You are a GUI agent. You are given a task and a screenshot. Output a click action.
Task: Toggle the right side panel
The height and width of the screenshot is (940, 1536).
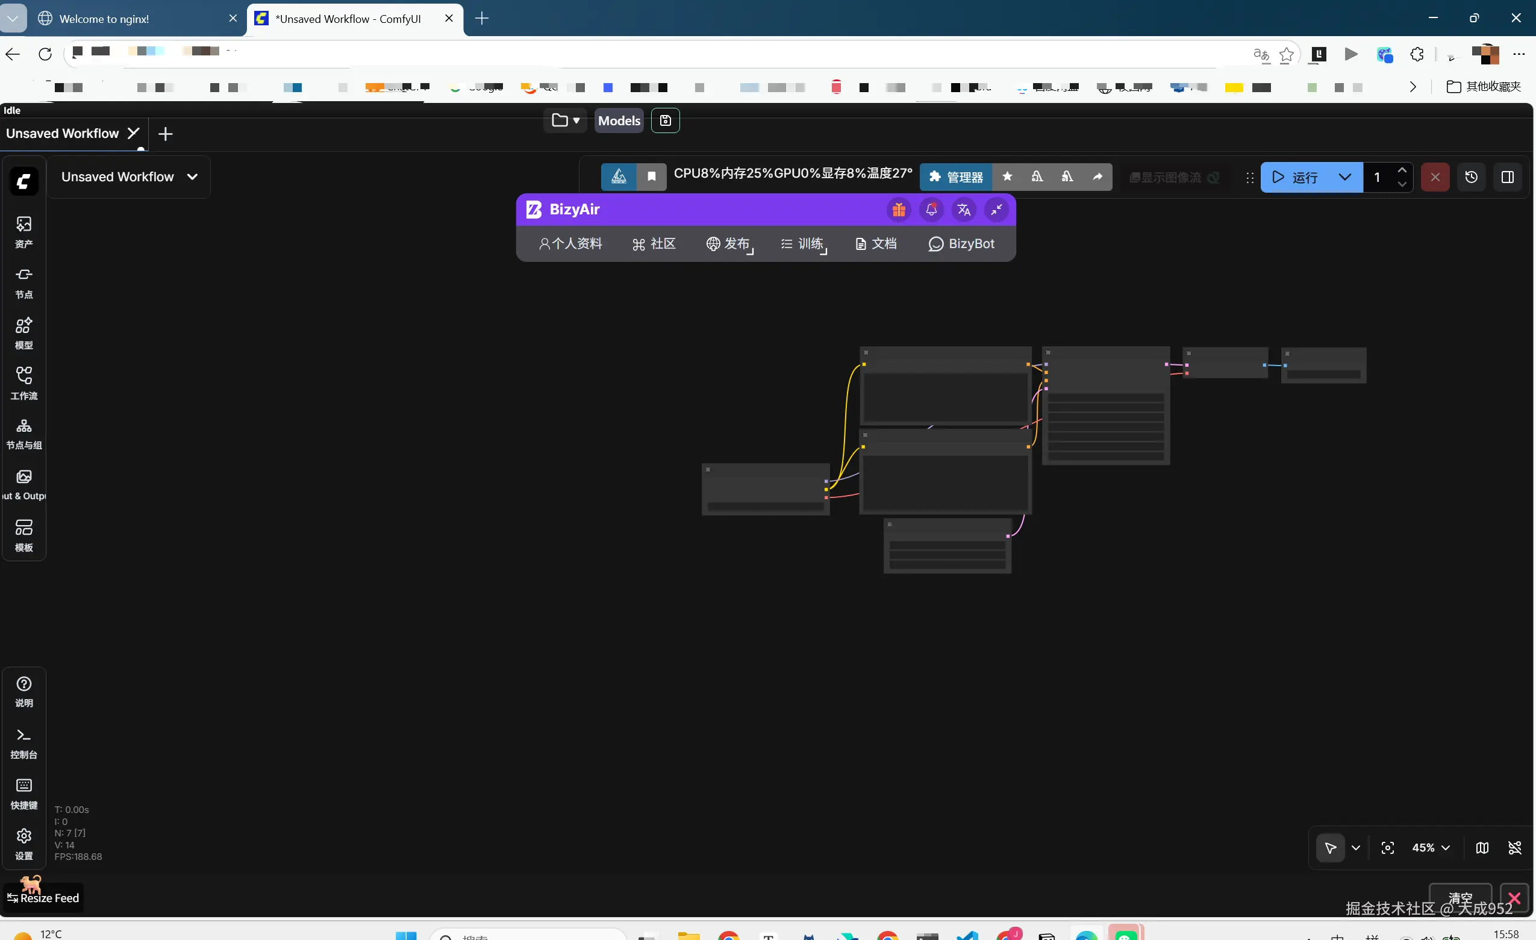(x=1507, y=177)
